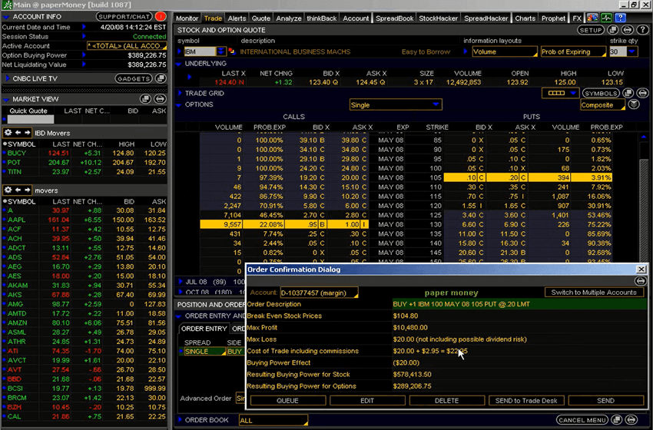Open the account D-10377457 (margin) dropdown
The width and height of the screenshot is (653, 430).
click(x=319, y=293)
